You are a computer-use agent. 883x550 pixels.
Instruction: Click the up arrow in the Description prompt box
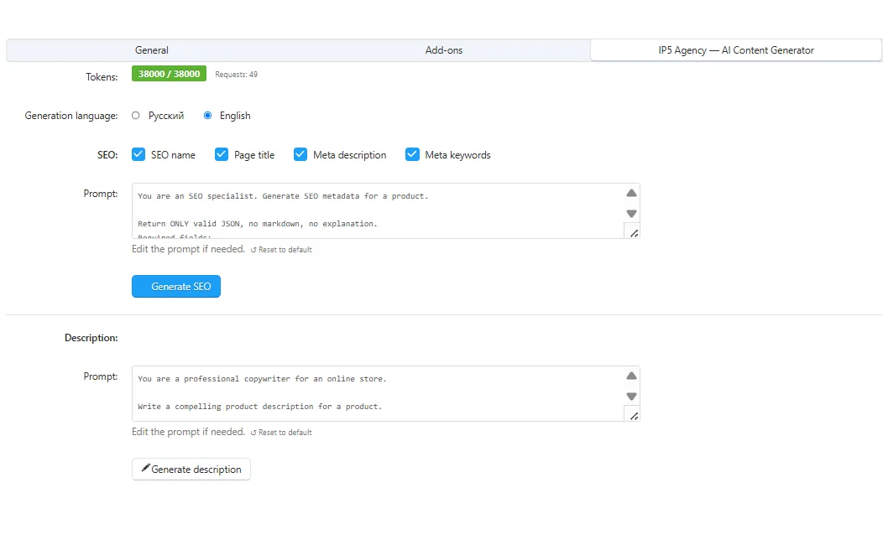coord(631,376)
